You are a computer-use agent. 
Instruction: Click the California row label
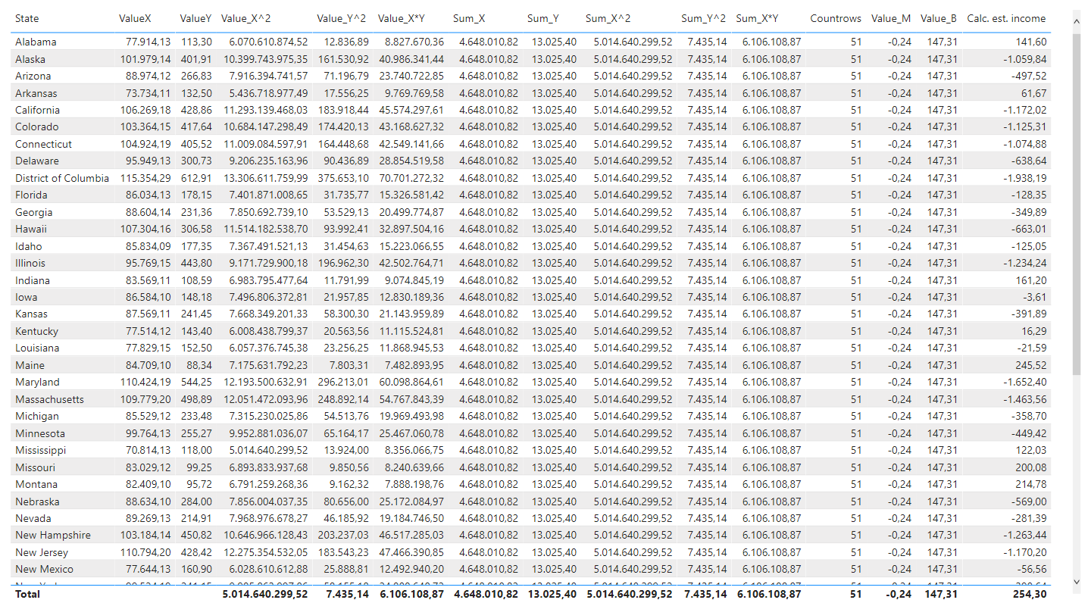(36, 110)
